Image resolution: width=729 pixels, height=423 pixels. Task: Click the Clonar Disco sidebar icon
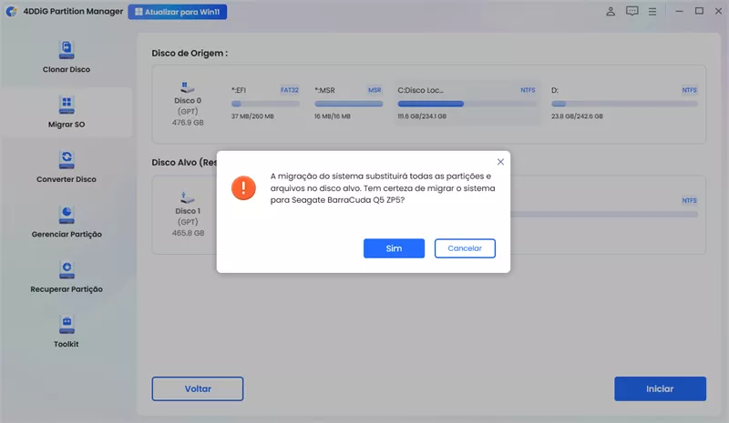pyautogui.click(x=66, y=50)
